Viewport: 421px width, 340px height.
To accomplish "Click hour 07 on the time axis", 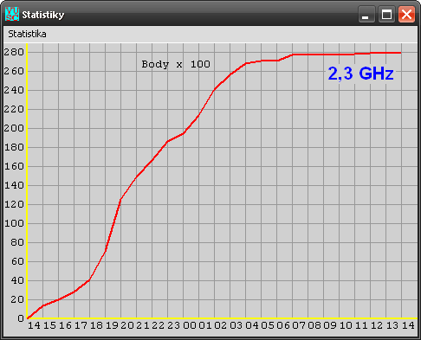I will (299, 325).
